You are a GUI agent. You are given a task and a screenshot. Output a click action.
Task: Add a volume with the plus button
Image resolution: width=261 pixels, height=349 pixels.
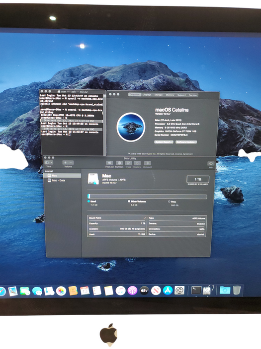[x=65, y=163]
